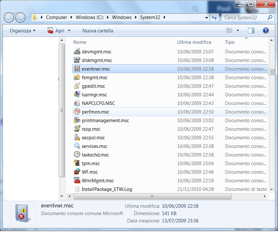The height and width of the screenshot is (232, 278).
Task: Select the gpedit.msc file name
Action: (x=93, y=86)
